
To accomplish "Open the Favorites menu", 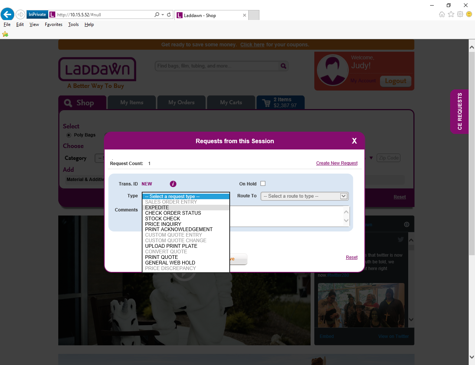I will pyautogui.click(x=53, y=24).
